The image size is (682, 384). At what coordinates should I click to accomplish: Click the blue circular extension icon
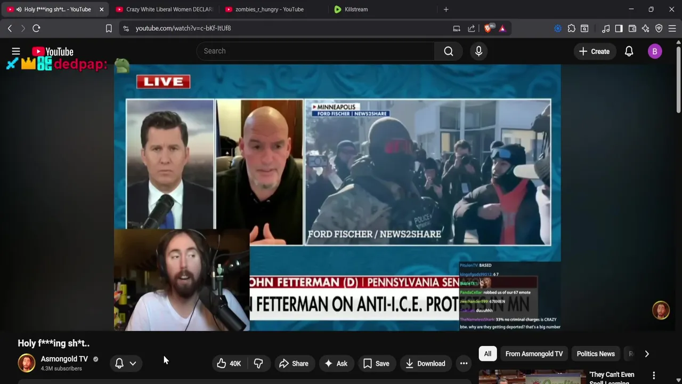558,28
